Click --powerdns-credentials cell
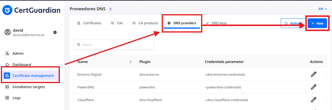Screen dimensions: 332x110 pyautogui.click(x=223, y=87)
